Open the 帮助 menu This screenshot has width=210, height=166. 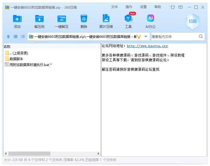(x=157, y=7)
